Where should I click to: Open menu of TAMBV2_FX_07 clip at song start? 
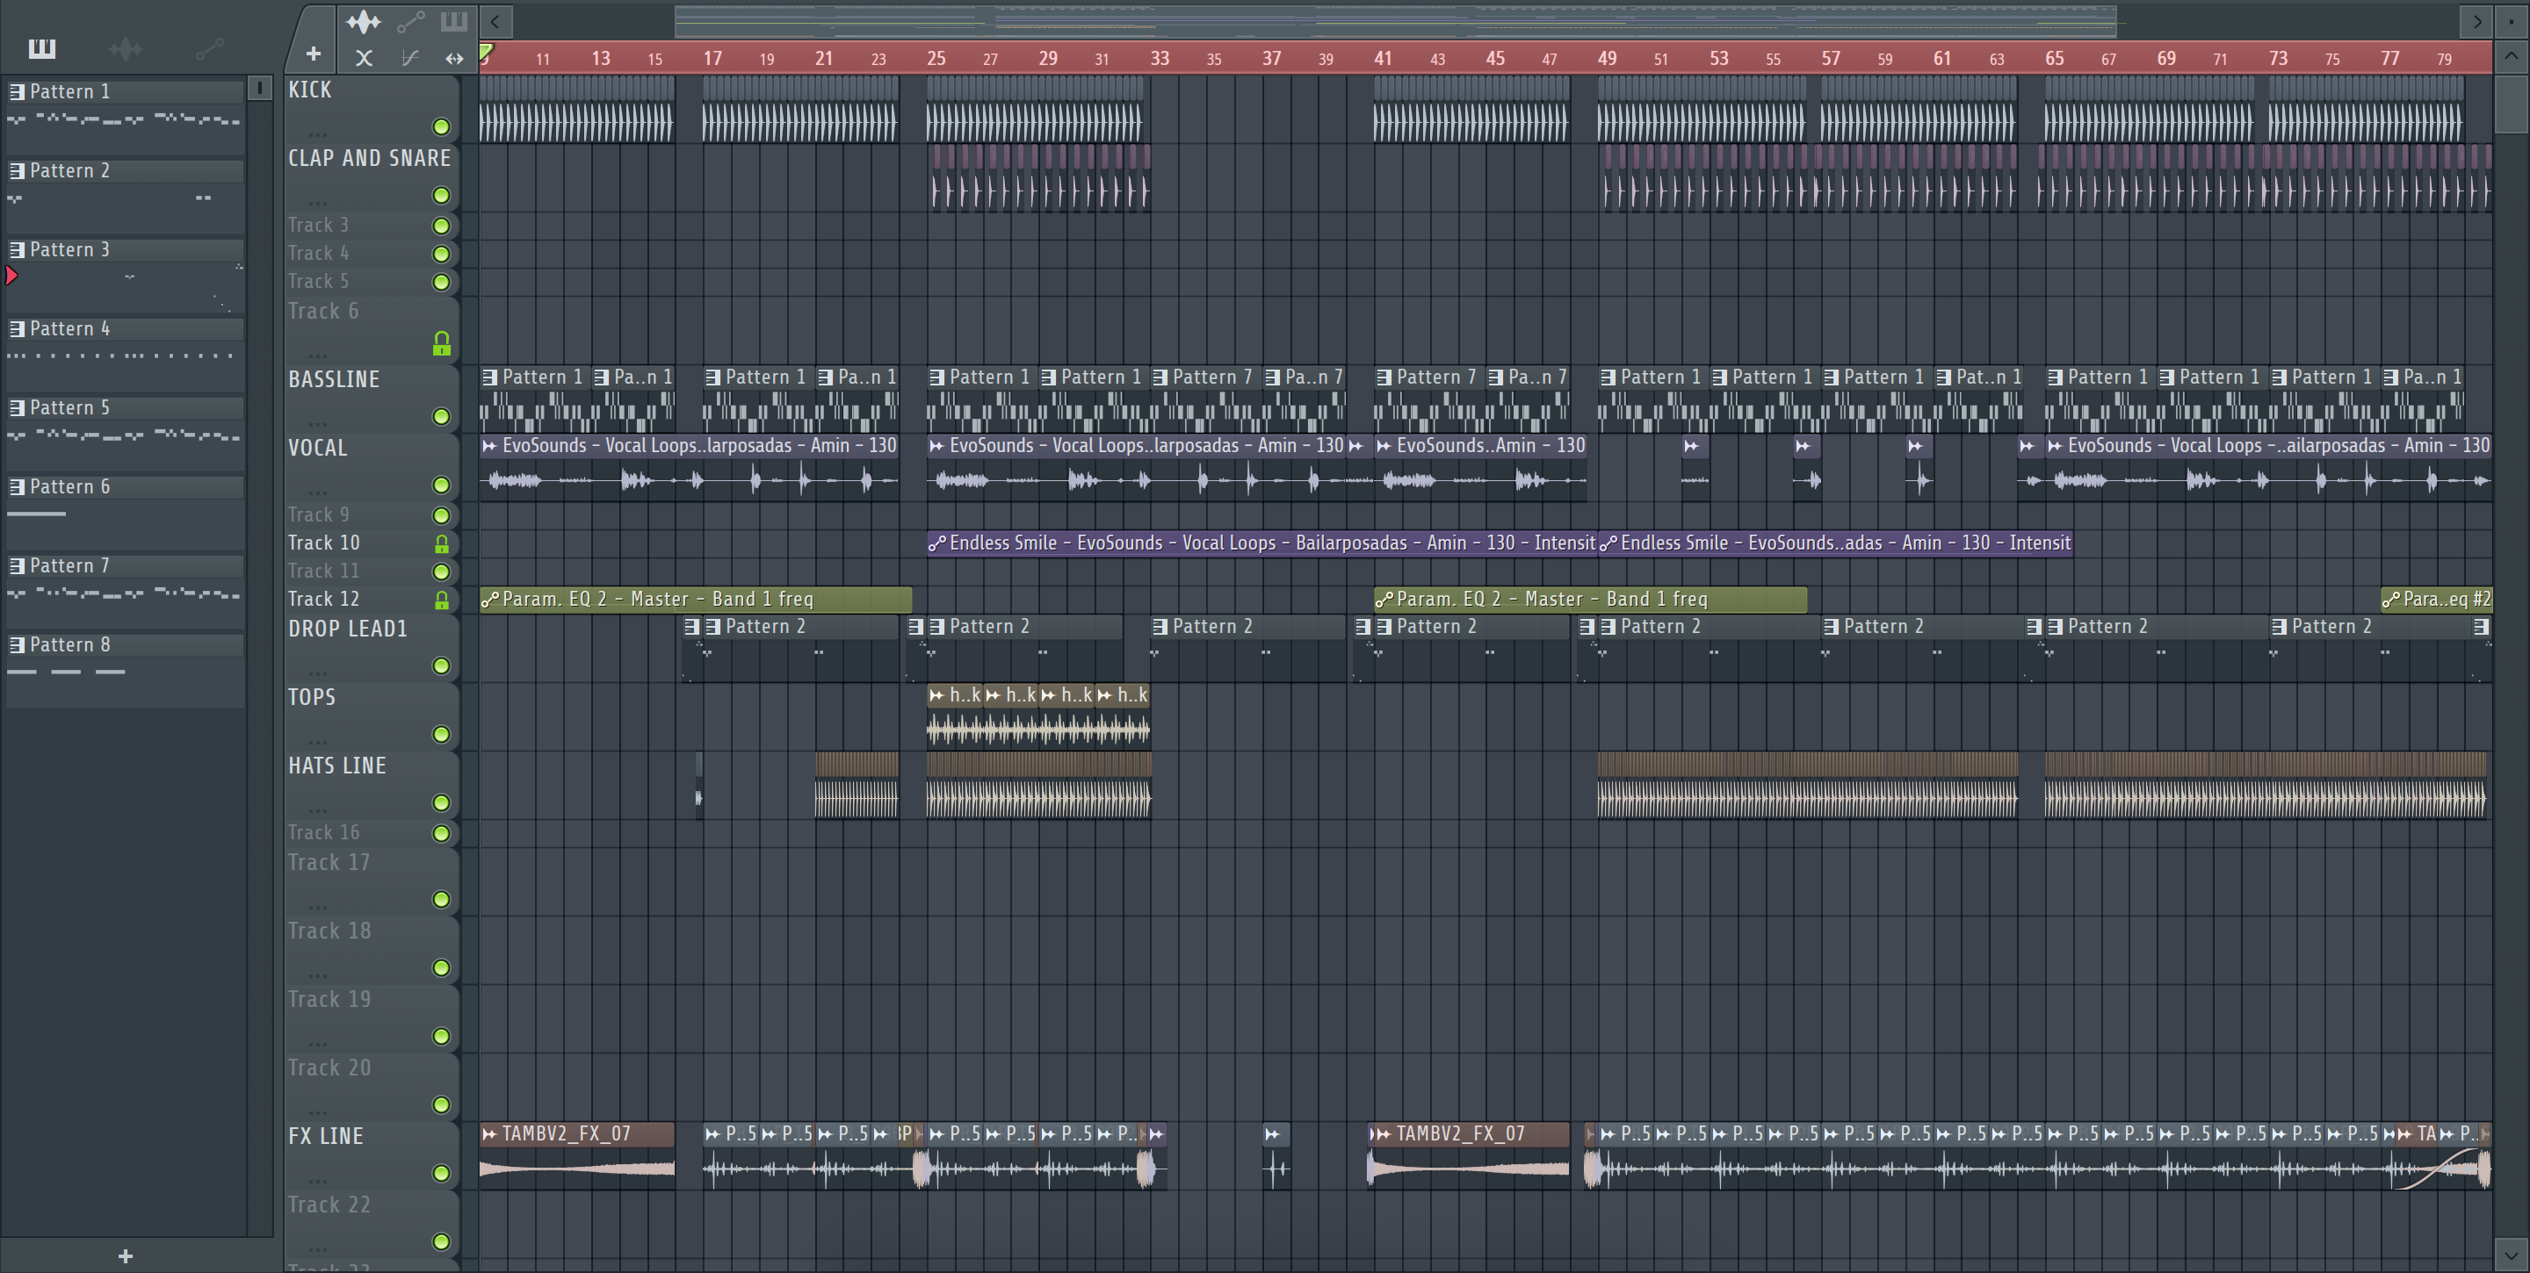tap(489, 1133)
